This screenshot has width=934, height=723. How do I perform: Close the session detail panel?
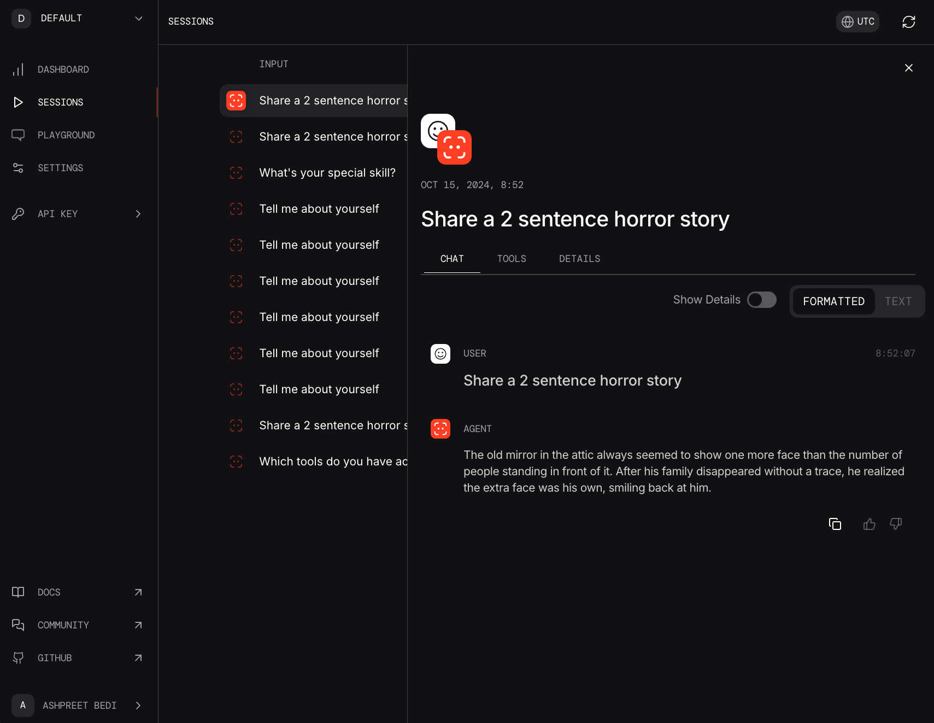click(908, 68)
